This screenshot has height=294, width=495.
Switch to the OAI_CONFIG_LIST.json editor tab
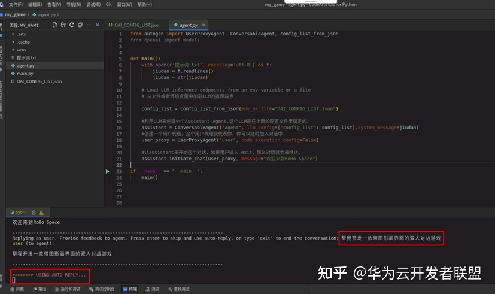134,25
